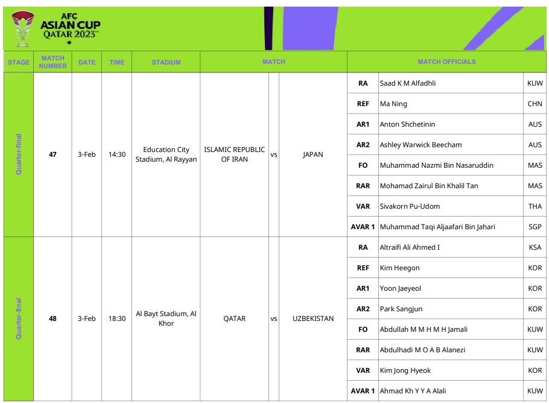Click AUS code beside Anton Shchetinin
This screenshot has width=549, height=403.
pos(535,124)
